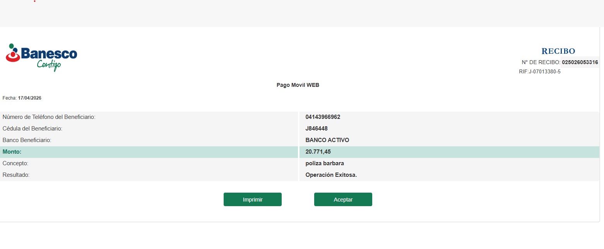Click the RECIBO heading
This screenshot has height=249, width=604.
click(x=558, y=51)
